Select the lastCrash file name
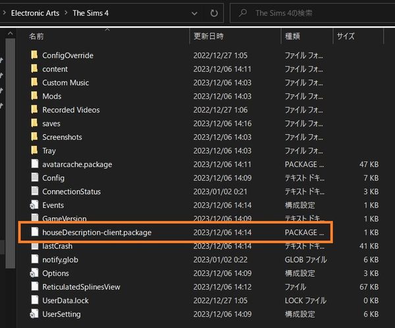This screenshot has width=395, height=328. coord(57,246)
